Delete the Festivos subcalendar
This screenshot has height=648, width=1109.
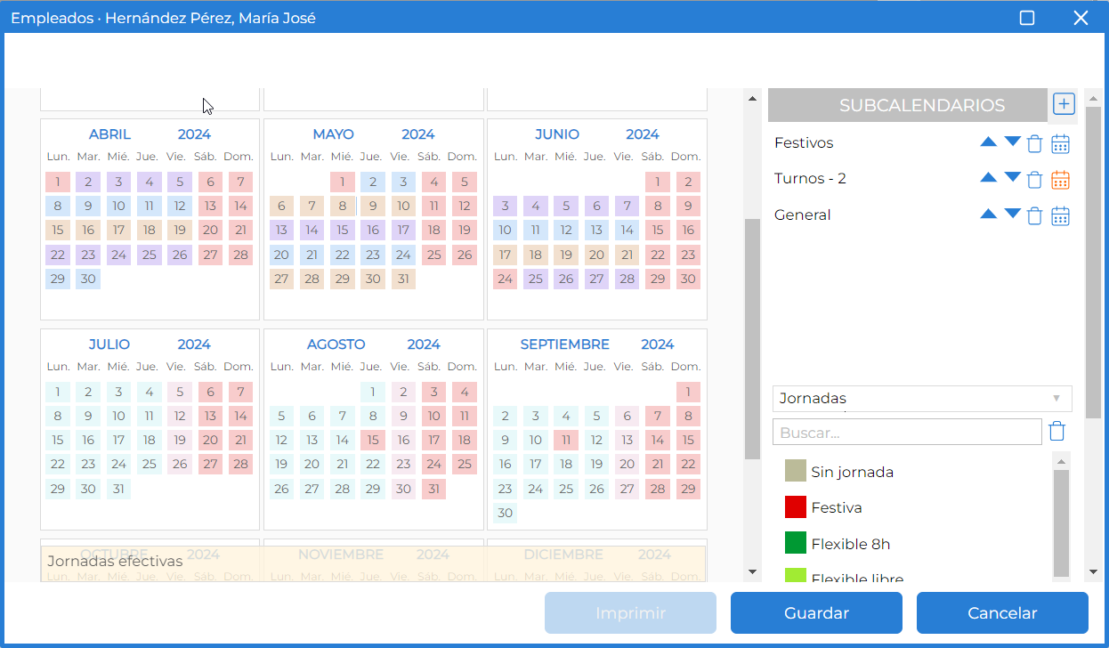[1034, 143]
